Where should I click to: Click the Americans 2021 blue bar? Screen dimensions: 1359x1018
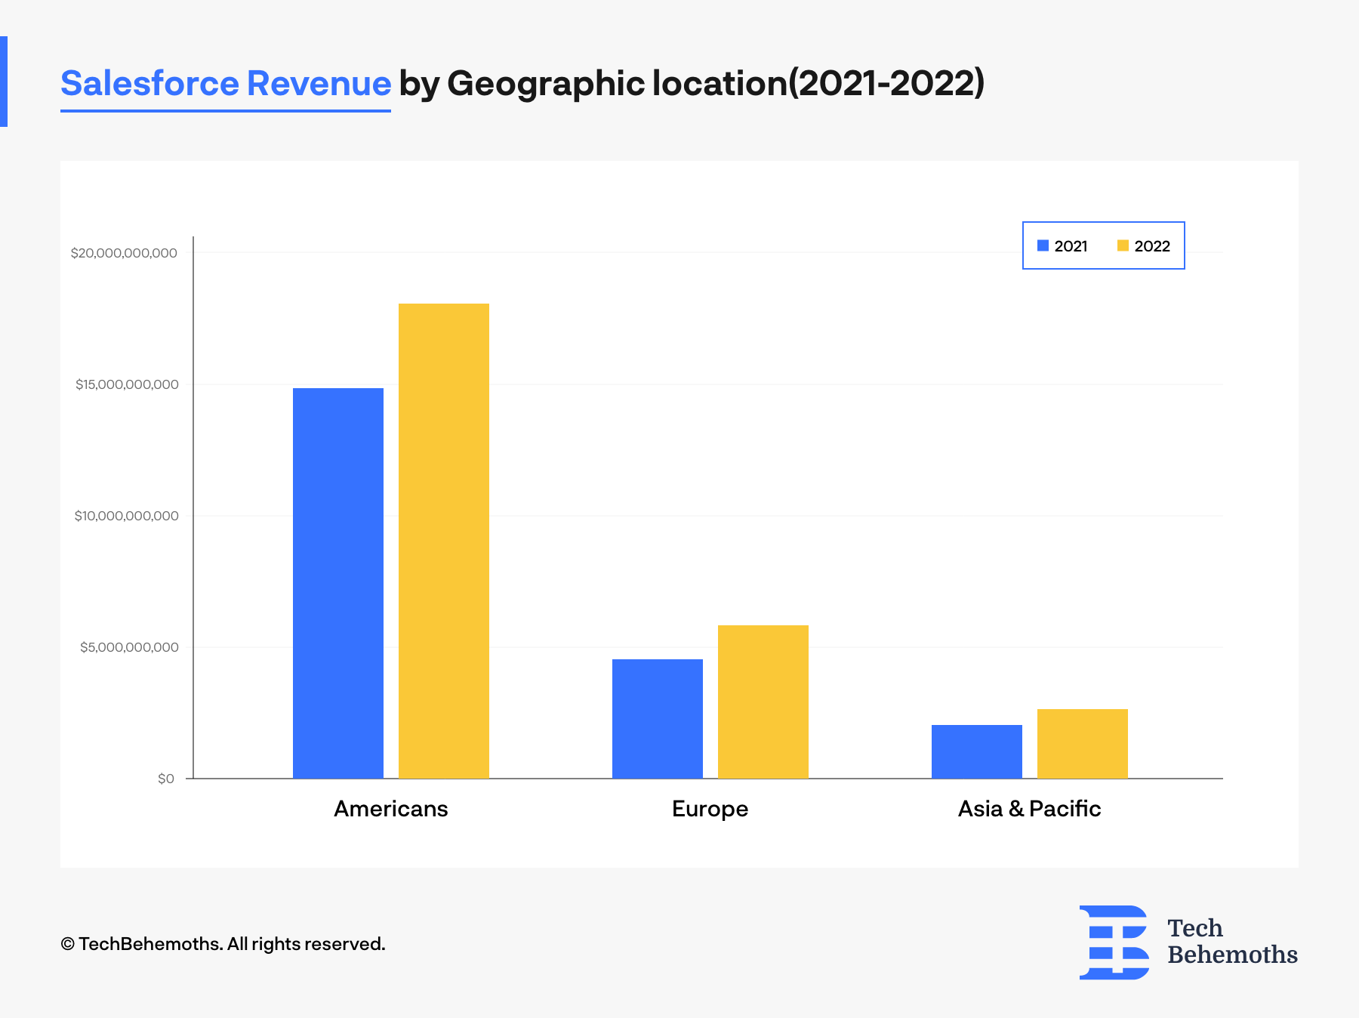click(338, 583)
